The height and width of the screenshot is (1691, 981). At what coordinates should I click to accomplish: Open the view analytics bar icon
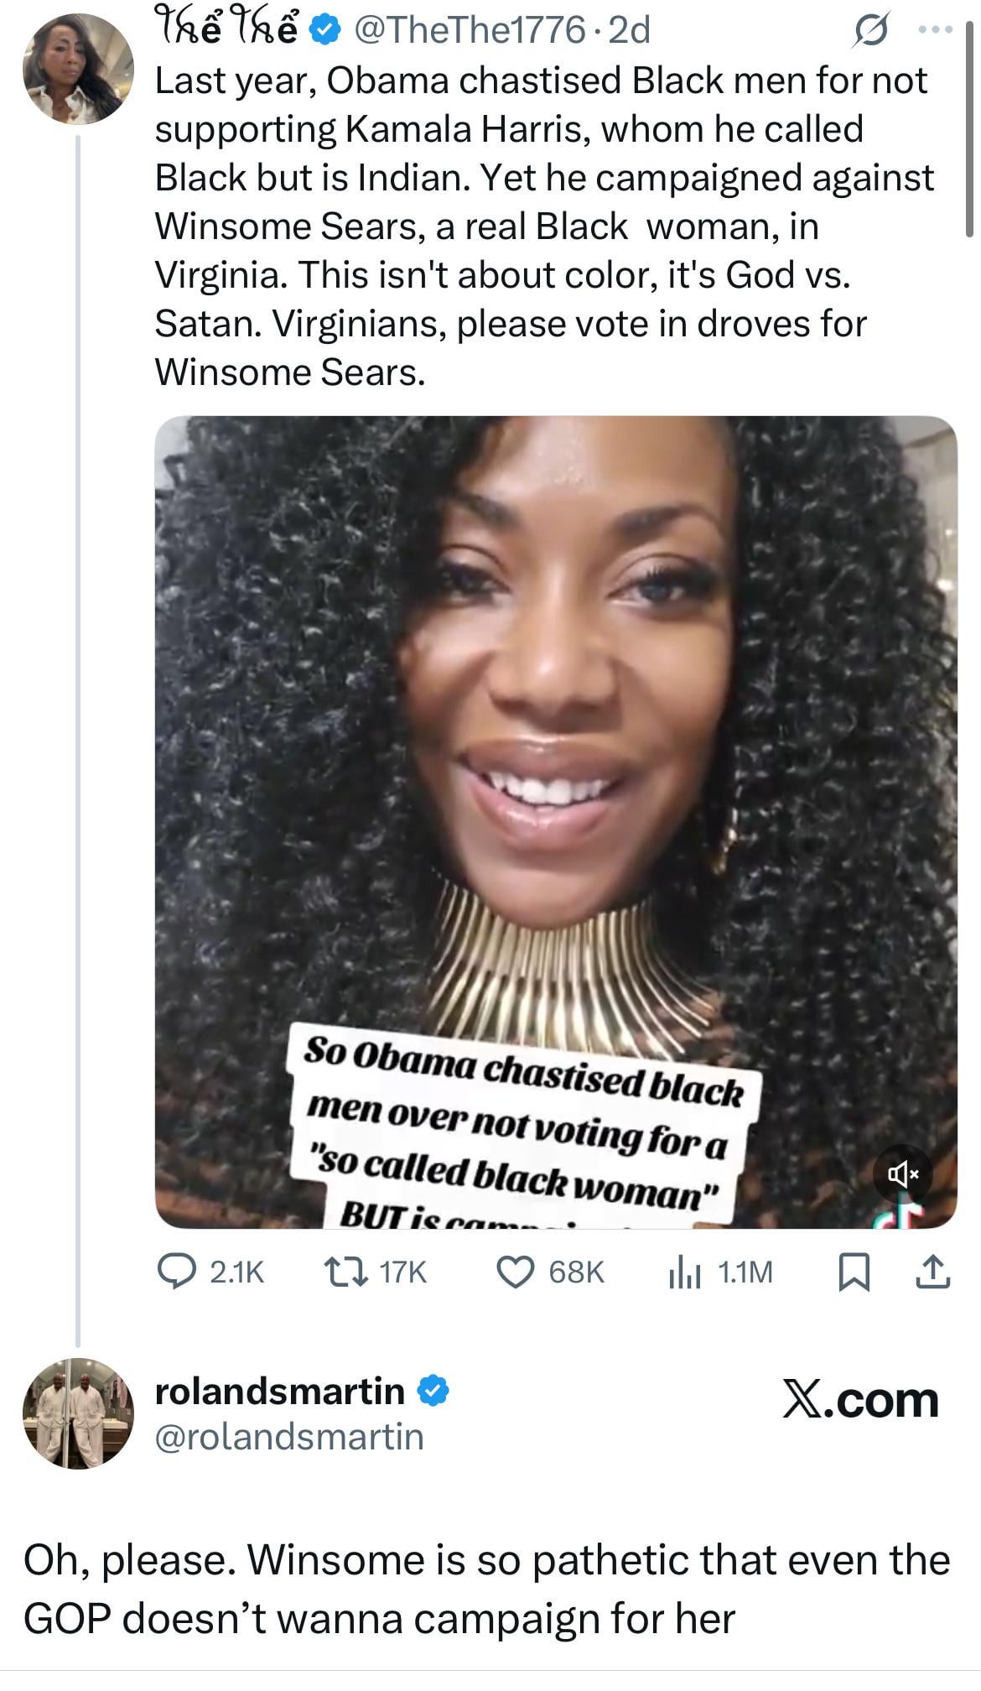(x=683, y=1273)
